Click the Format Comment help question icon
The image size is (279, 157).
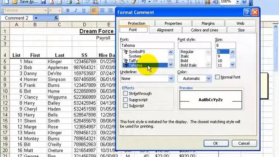coord(247,12)
